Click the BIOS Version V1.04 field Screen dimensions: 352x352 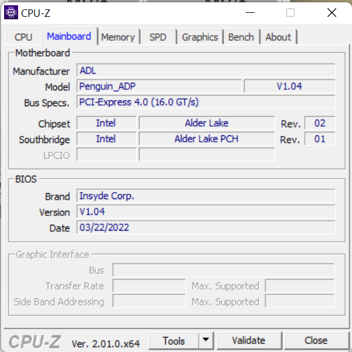tap(206, 211)
